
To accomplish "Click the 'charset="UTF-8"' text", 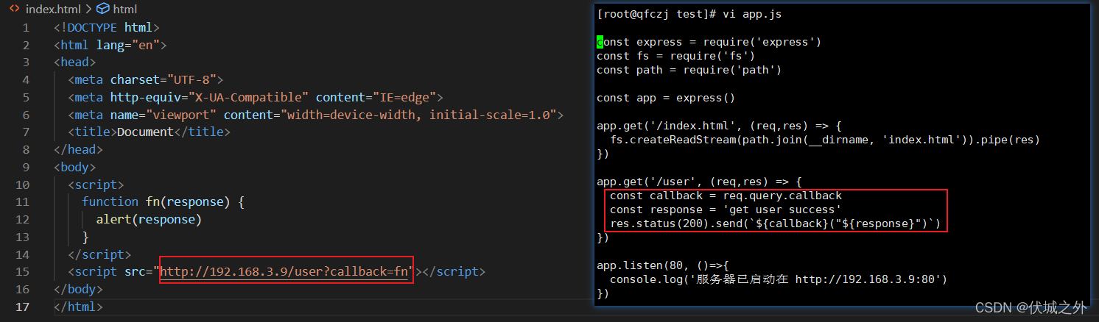I will 163,79.
